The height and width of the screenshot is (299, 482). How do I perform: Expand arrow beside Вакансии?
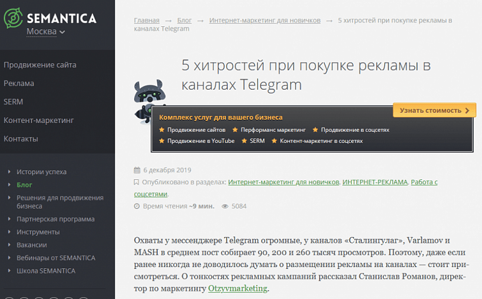tap(9, 245)
